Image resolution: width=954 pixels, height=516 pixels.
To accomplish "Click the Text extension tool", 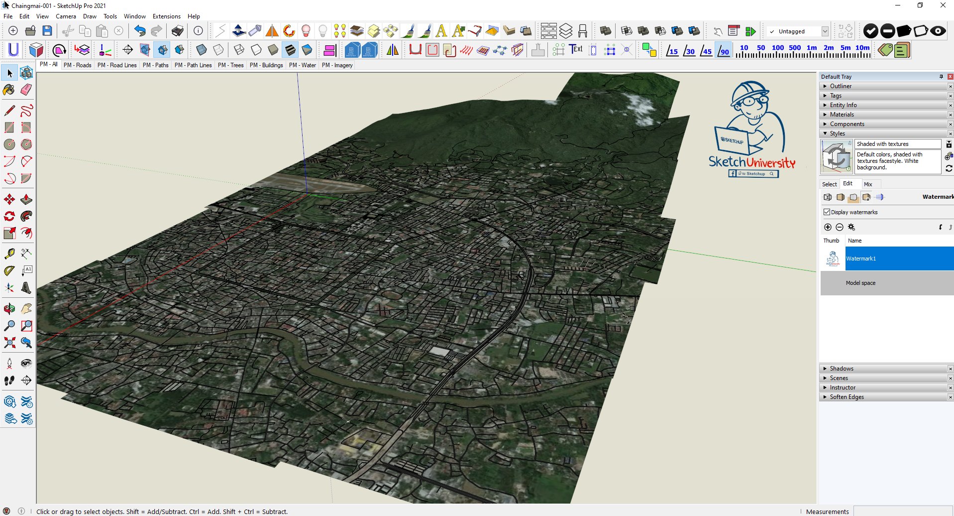I will 576,49.
